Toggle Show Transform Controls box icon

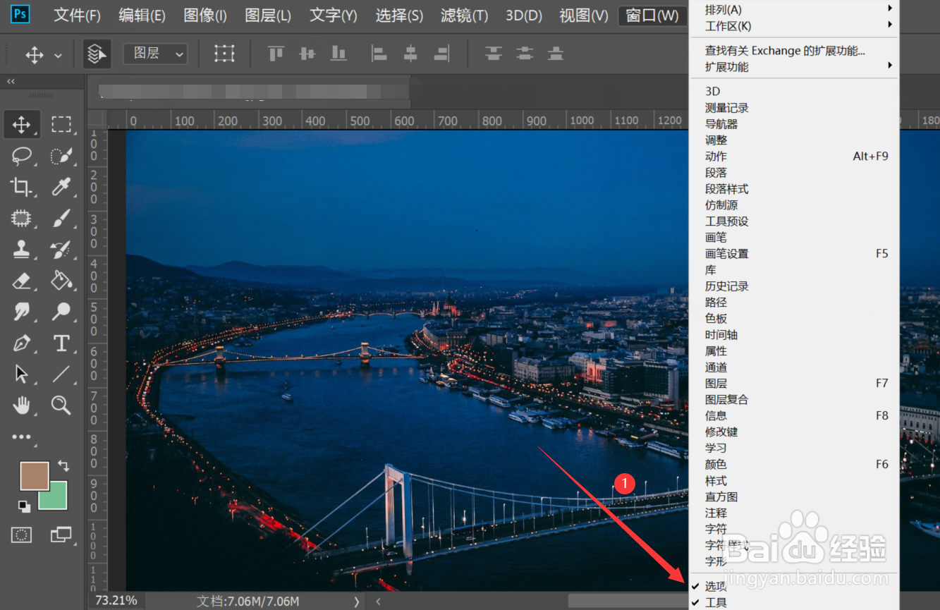tap(224, 54)
